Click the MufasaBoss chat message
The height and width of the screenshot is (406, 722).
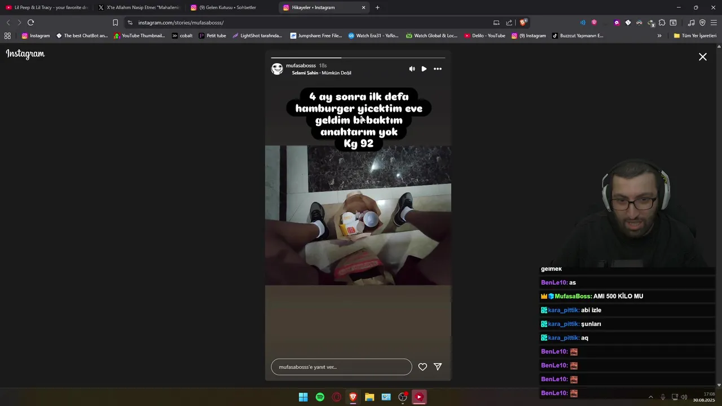(x=592, y=296)
